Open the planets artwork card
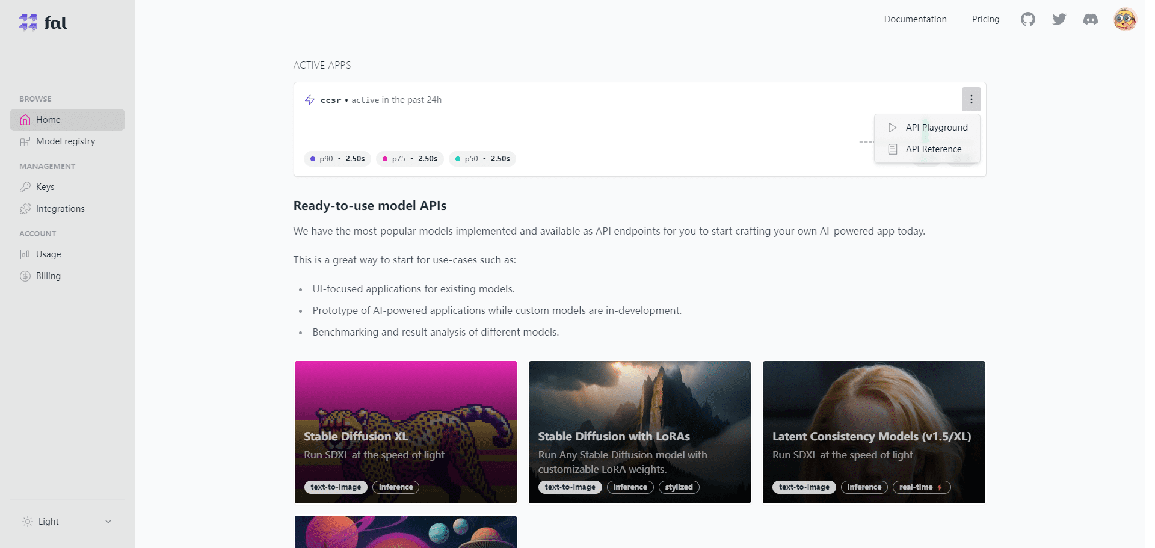 point(405,532)
